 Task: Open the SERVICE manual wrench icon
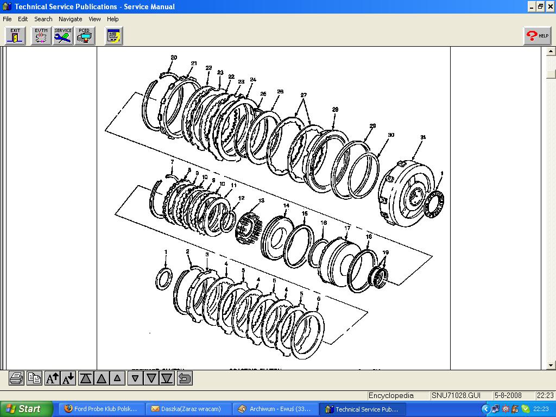(63, 36)
